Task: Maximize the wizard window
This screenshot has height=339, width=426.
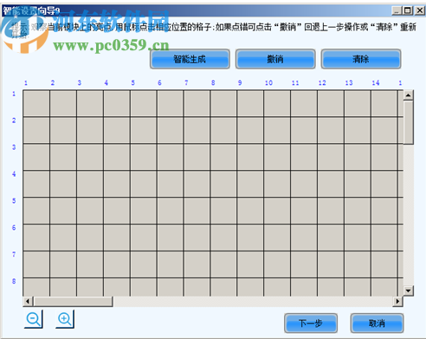Action: point(408,10)
